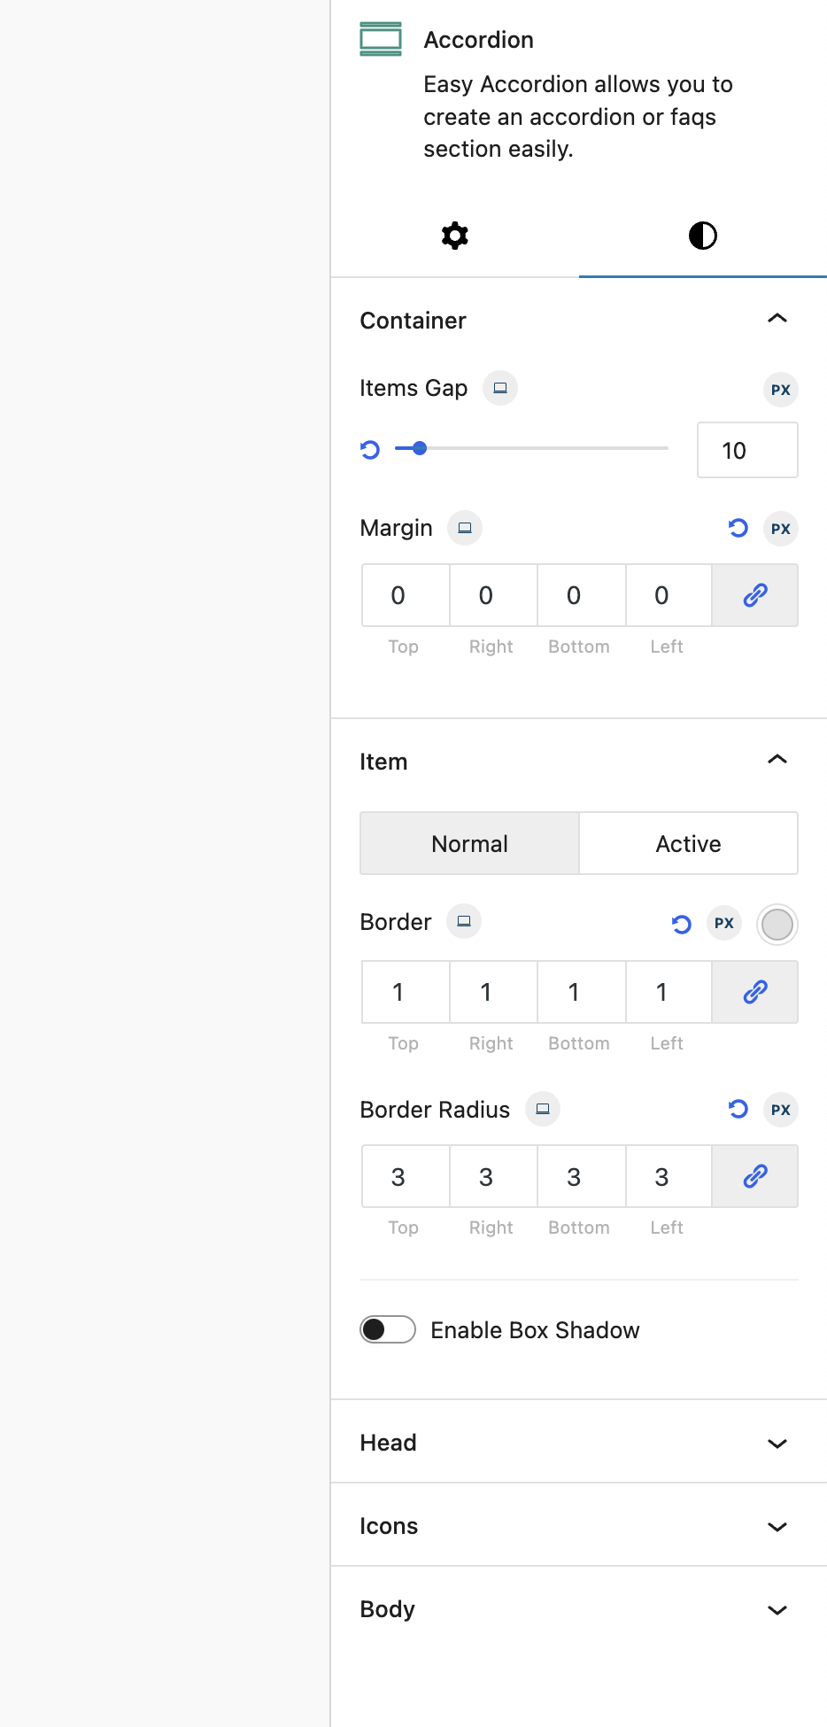The width and height of the screenshot is (827, 1727).
Task: Click the Items Gap value input field
Action: [746, 450]
